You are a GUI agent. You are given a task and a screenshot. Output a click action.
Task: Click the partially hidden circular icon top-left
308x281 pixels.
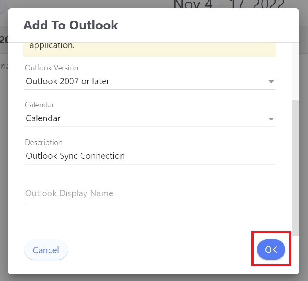click(x=3, y=5)
